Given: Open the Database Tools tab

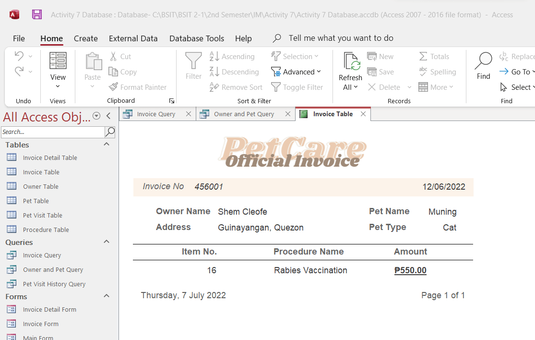Looking at the screenshot, I should (196, 38).
